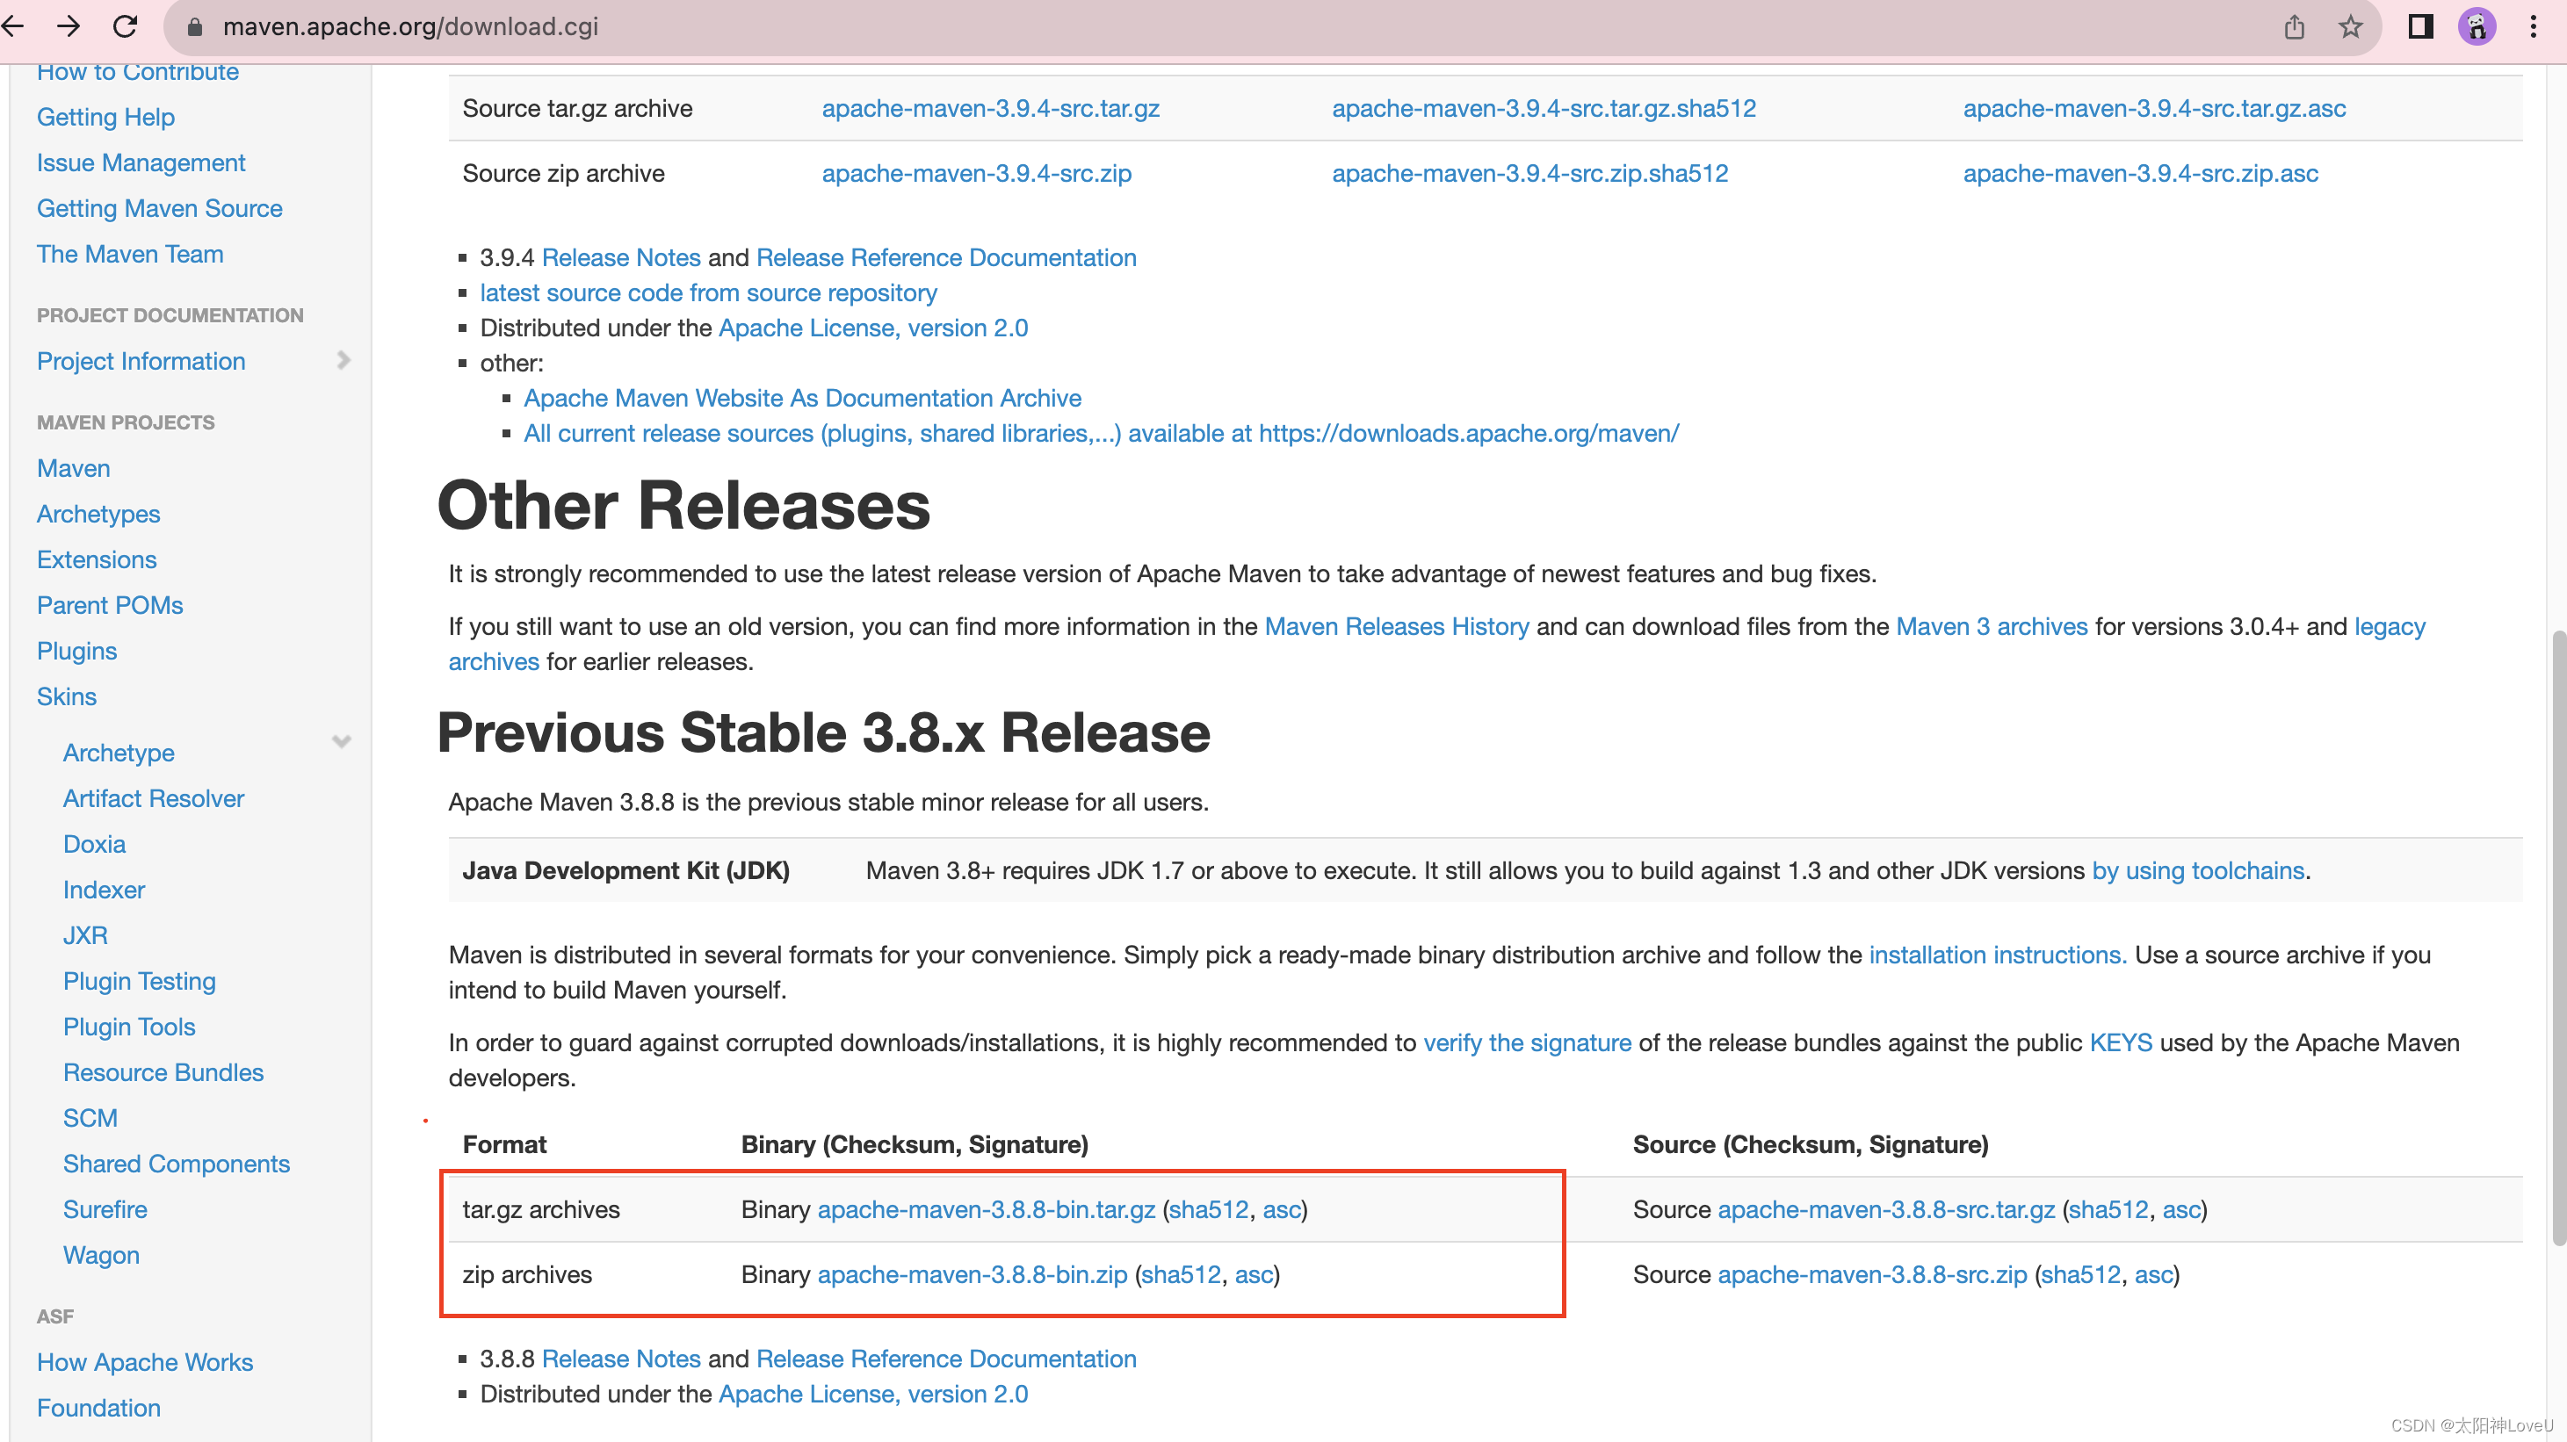Open Surefire sidebar link
2567x1442 pixels.
(105, 1210)
